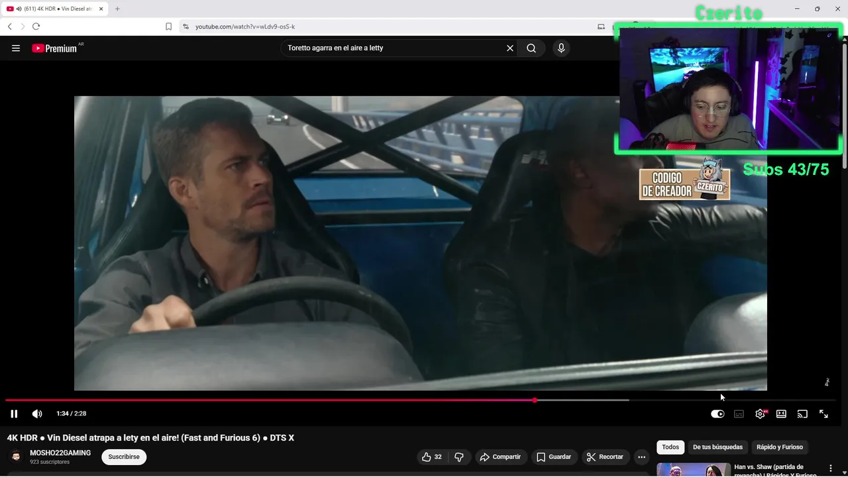Screen dimensions: 848x477
Task: Bookmark this page icon
Action: pos(168,26)
